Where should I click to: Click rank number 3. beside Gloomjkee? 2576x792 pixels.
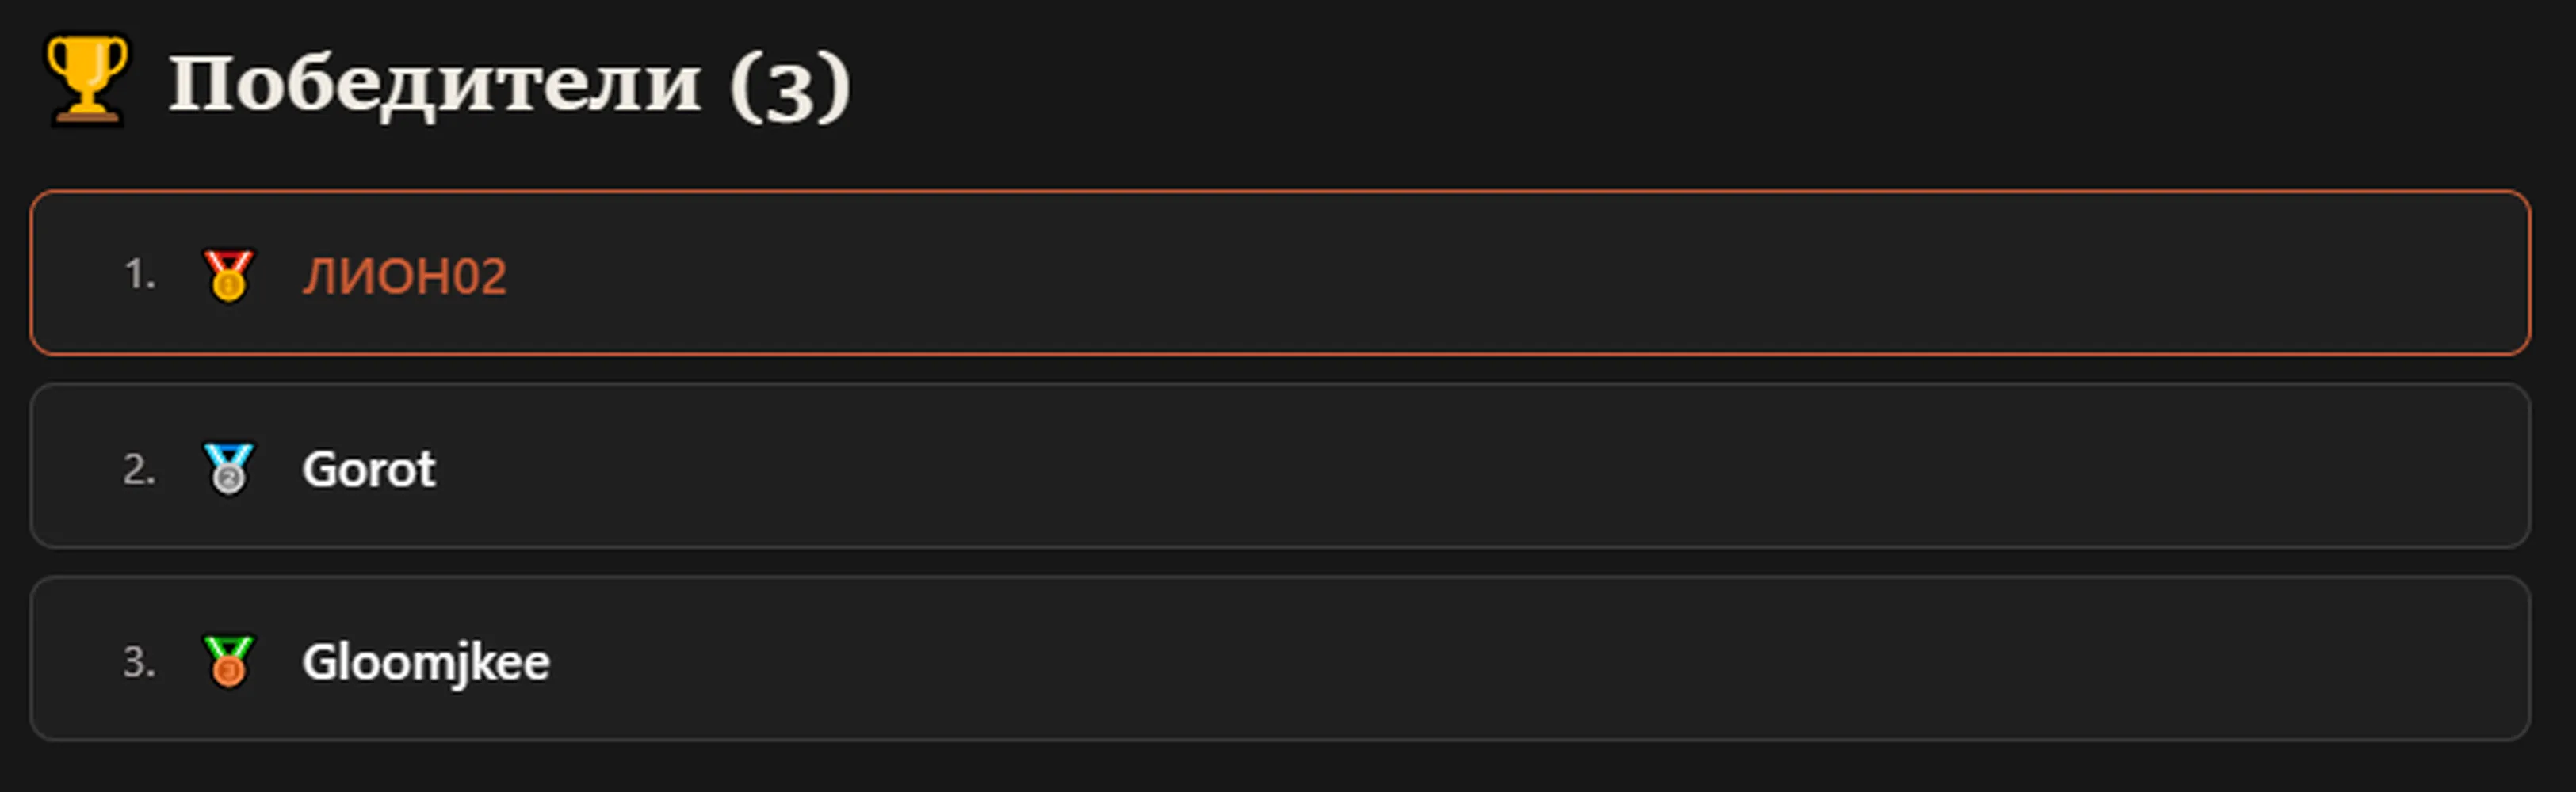point(139,661)
